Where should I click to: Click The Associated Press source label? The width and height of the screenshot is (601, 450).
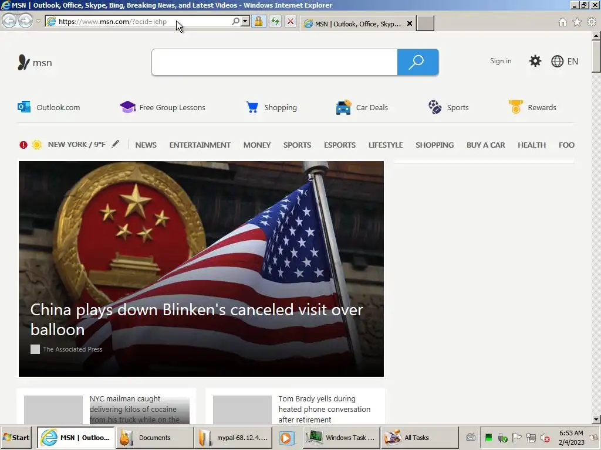(x=72, y=349)
